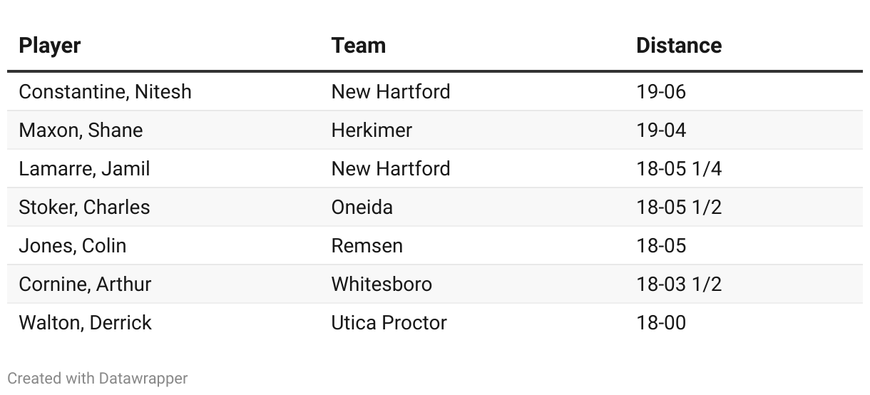Click the 19-06 distance value
Screen dimensions: 870x395
661,92
